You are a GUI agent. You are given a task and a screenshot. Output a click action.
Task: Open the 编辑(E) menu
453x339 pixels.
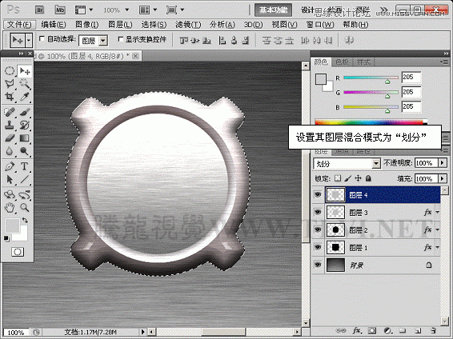click(54, 25)
